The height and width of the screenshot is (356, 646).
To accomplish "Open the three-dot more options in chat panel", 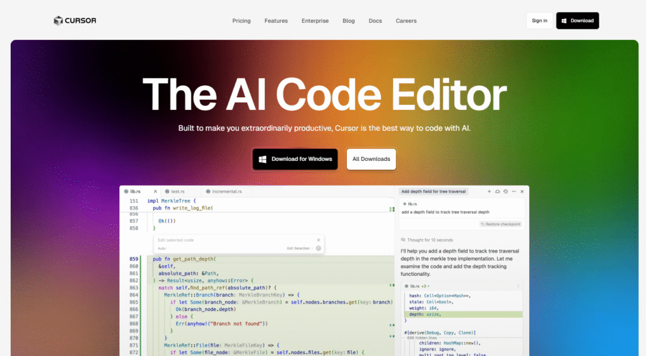I will (x=514, y=192).
